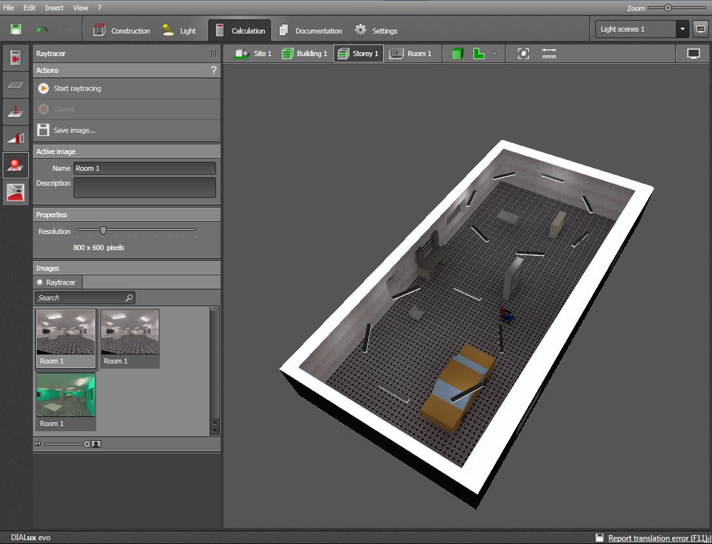Switch to the green floor plan view
The image size is (712, 544).
coord(479,53)
